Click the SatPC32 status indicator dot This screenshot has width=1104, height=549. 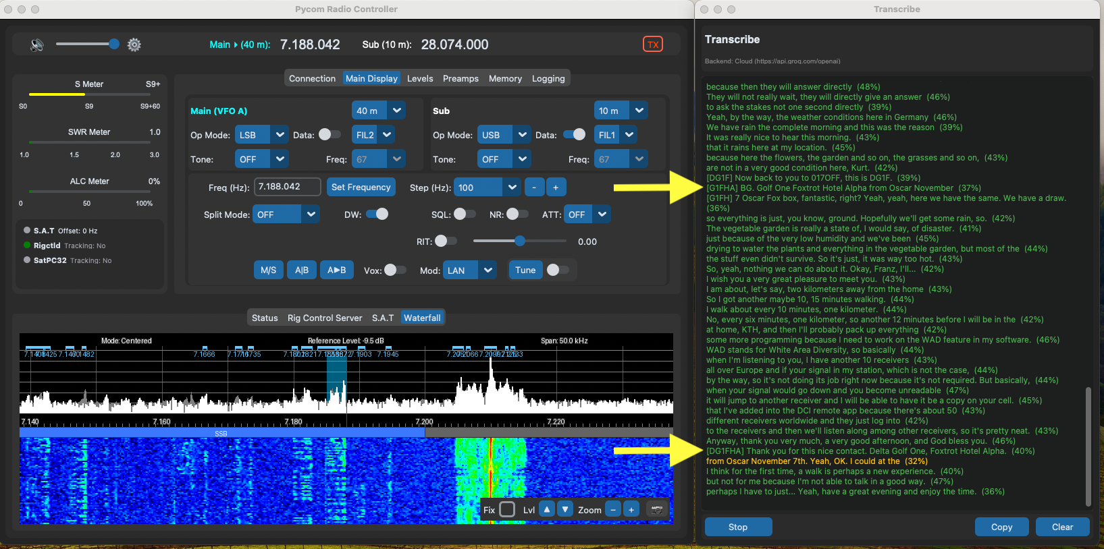27,260
